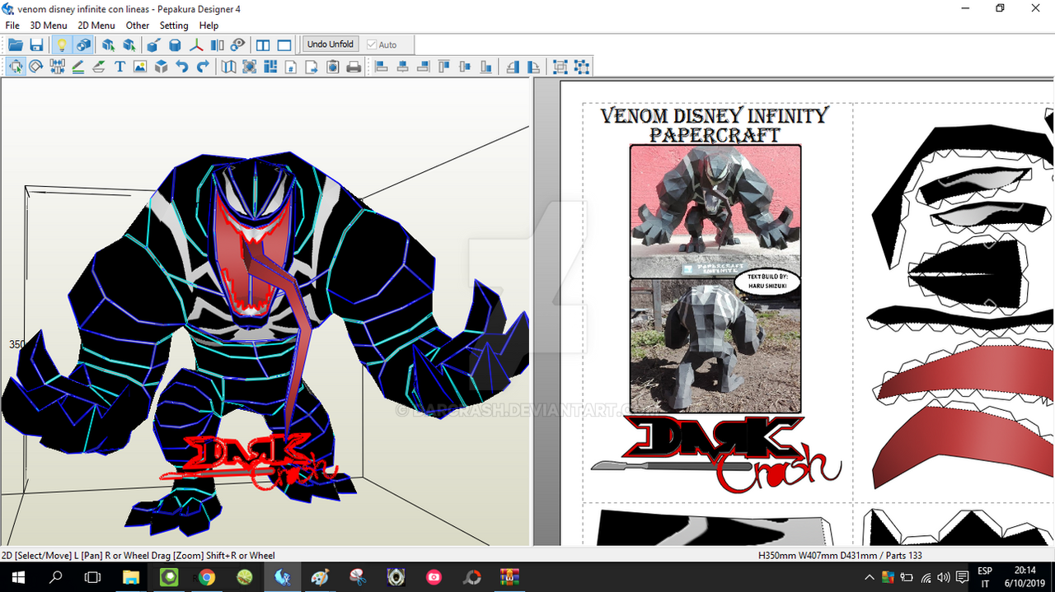Click the page number icon
Screen dimensions: 1055x592
tap(291, 67)
